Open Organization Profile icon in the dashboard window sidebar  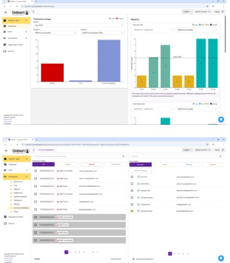click(x=5, y=45)
